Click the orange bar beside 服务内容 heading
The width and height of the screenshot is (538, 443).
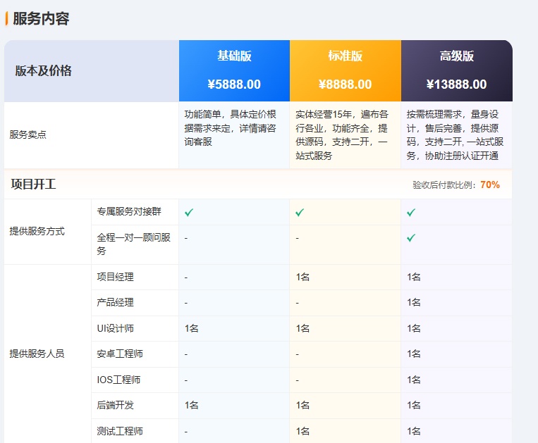click(x=6, y=19)
